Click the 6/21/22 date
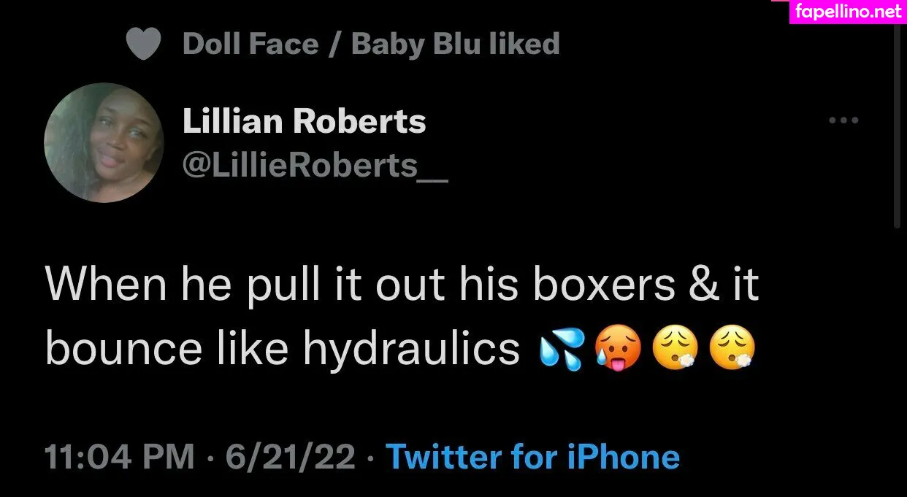 coord(291,457)
